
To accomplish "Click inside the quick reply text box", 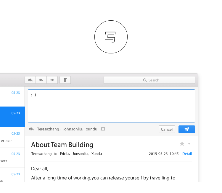I will click(x=111, y=106).
